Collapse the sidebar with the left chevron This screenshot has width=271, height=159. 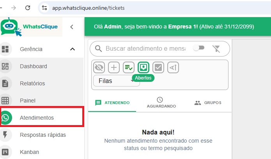[72, 27]
